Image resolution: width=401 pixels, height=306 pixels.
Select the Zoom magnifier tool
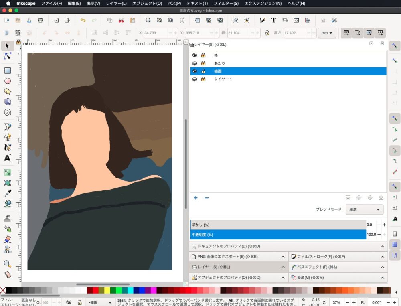[7, 264]
